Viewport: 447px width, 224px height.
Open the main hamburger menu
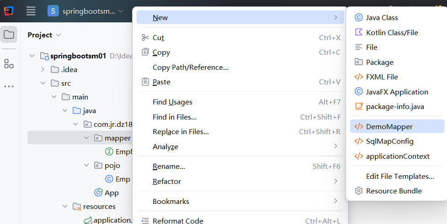(31, 11)
